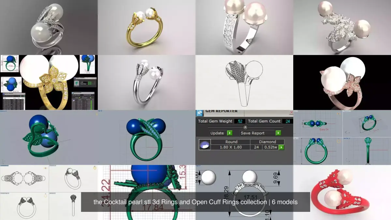Click the green arrow next to Update

(229, 133)
